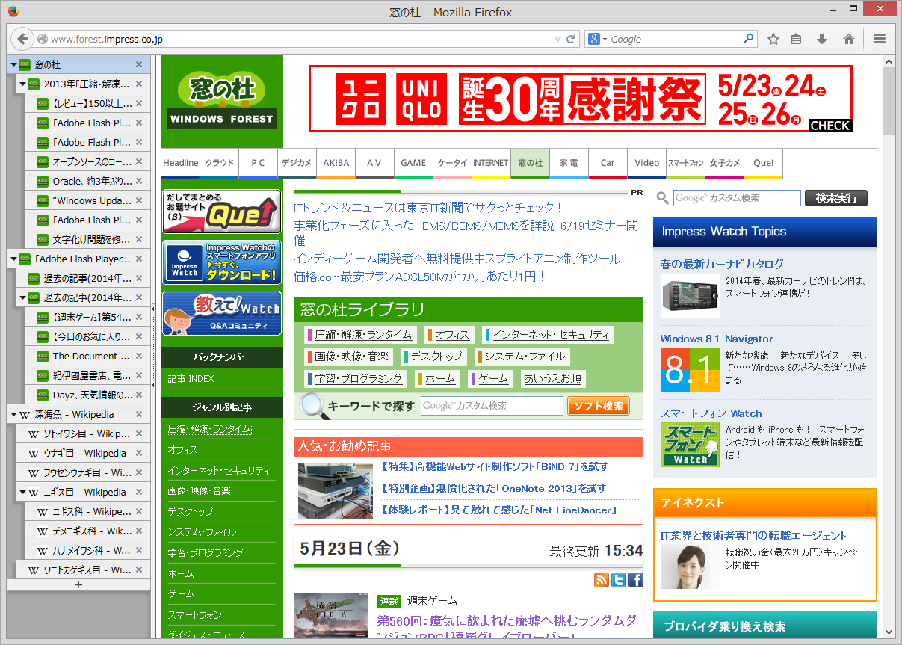Screen dimensions: 902x645
Task: Click the 検索実行 search button
Action: tap(835, 198)
